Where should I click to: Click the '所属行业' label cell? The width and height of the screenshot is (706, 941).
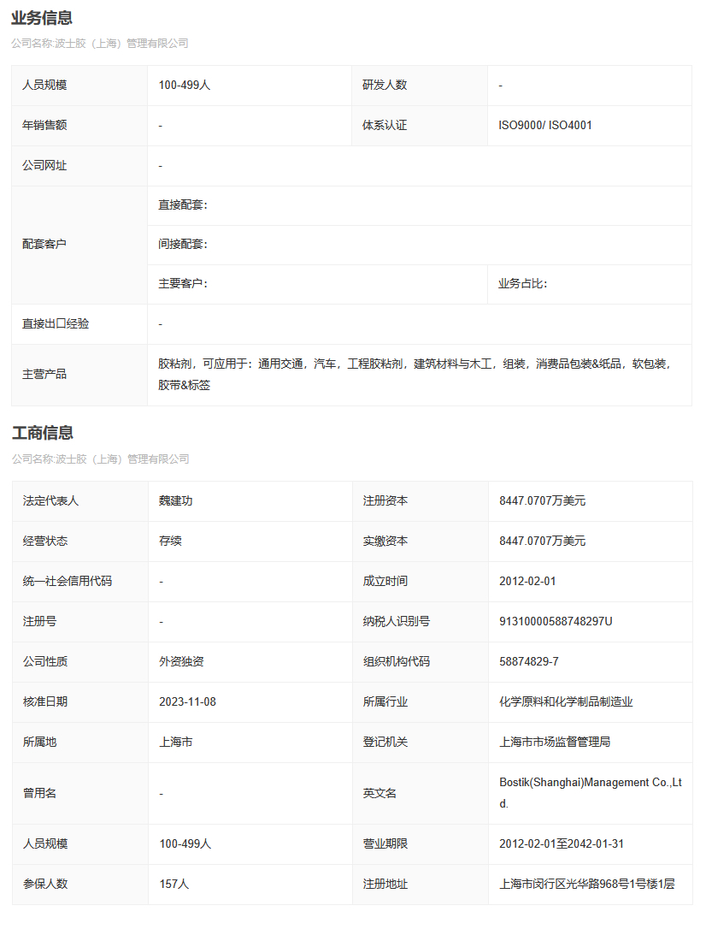[x=420, y=702]
